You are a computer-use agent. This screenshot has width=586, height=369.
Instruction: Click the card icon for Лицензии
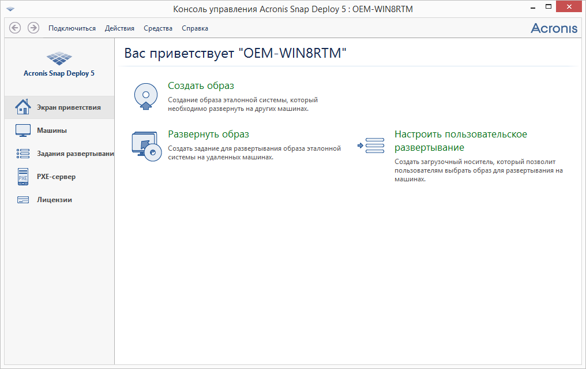(x=23, y=200)
